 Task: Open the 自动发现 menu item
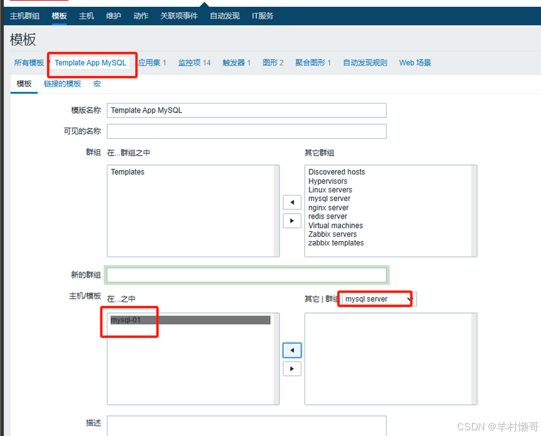[225, 16]
